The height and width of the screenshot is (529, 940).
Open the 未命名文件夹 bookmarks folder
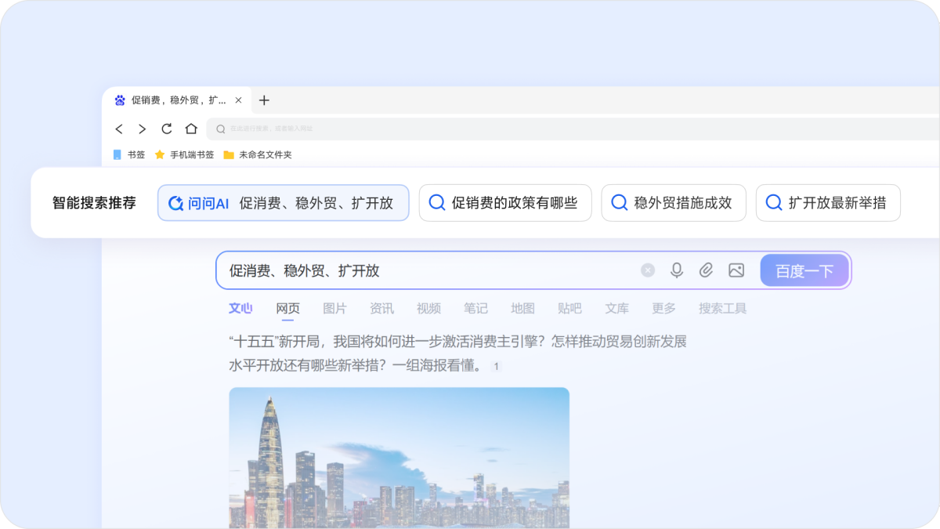coord(258,155)
